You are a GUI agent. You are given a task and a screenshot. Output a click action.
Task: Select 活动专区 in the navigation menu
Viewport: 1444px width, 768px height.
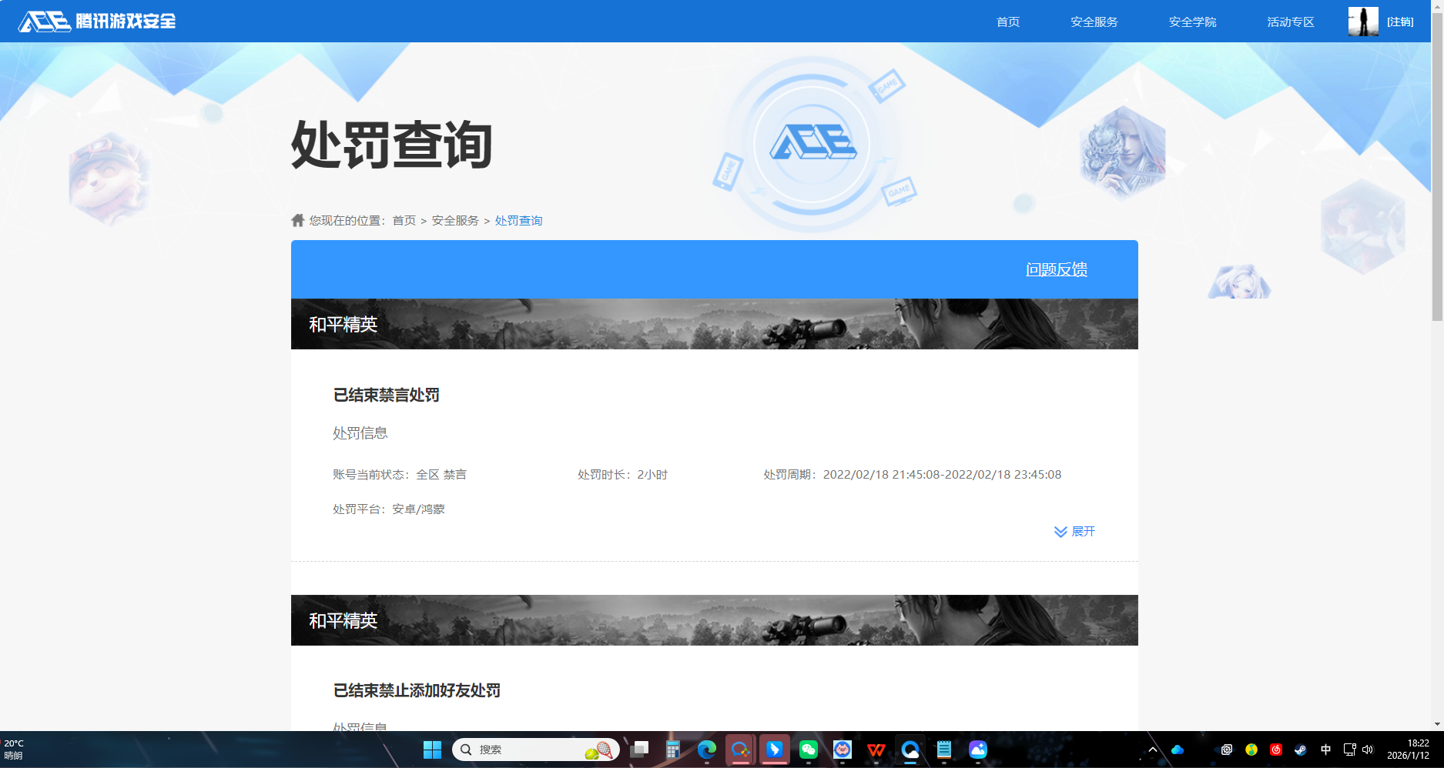point(1290,22)
